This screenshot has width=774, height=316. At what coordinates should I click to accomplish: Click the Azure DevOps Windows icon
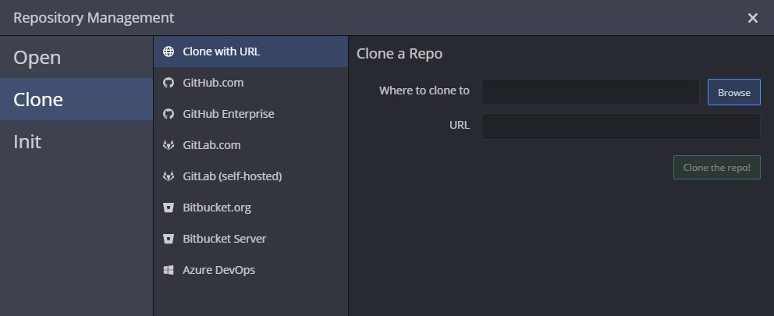[x=169, y=270]
